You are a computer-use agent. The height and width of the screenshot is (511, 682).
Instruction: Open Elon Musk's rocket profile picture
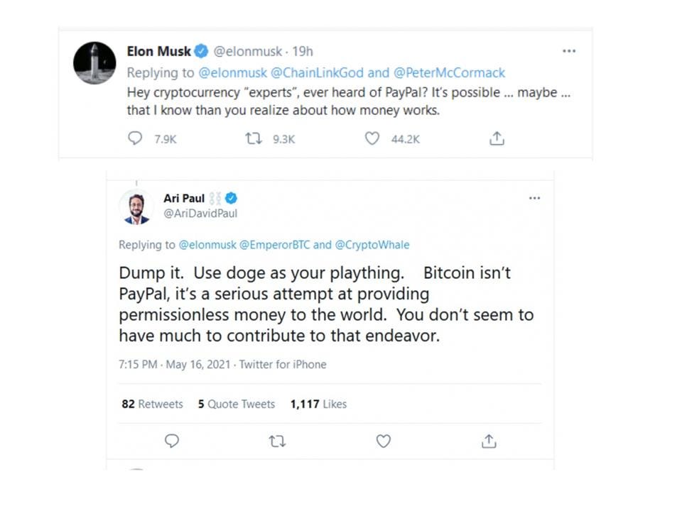[x=94, y=63]
